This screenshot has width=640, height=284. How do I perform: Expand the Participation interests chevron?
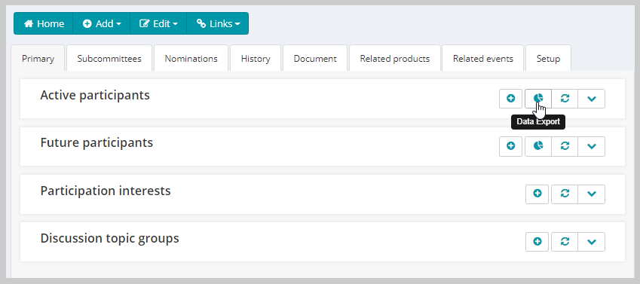[x=592, y=194]
